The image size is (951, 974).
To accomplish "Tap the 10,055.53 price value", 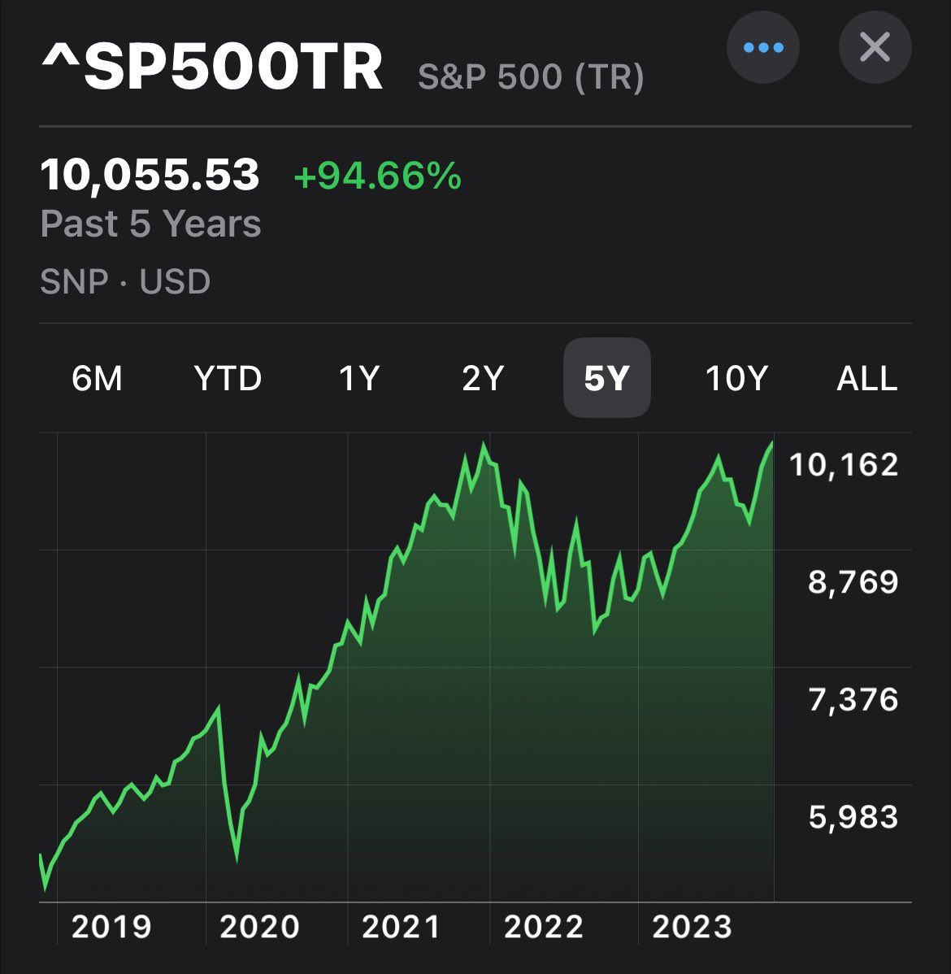I will pos(150,175).
